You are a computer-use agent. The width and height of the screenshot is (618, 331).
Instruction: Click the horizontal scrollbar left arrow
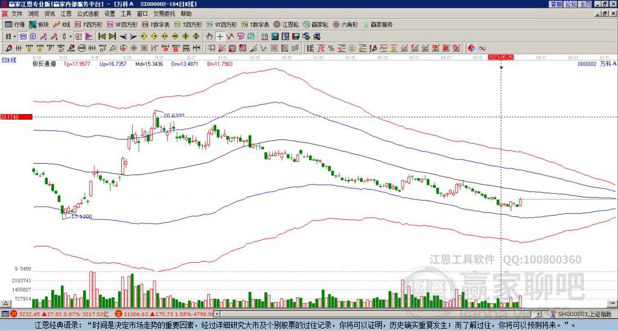(x=217, y=314)
